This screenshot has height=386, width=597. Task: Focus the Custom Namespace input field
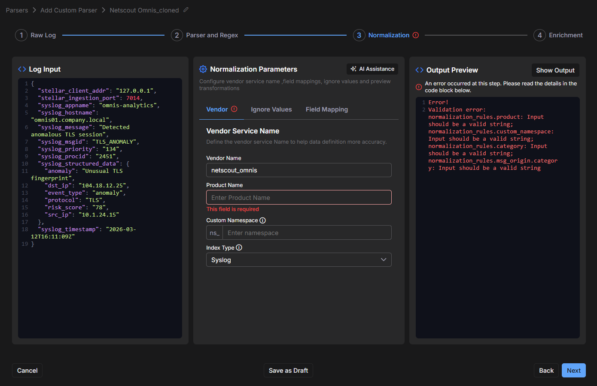coord(306,233)
